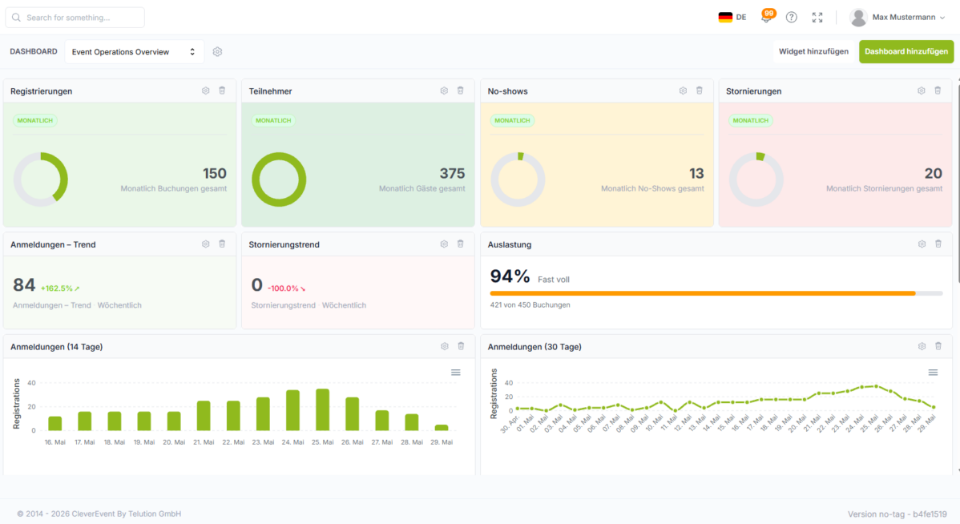Click the user avatar icon
This screenshot has width=960, height=524.
[x=858, y=17]
